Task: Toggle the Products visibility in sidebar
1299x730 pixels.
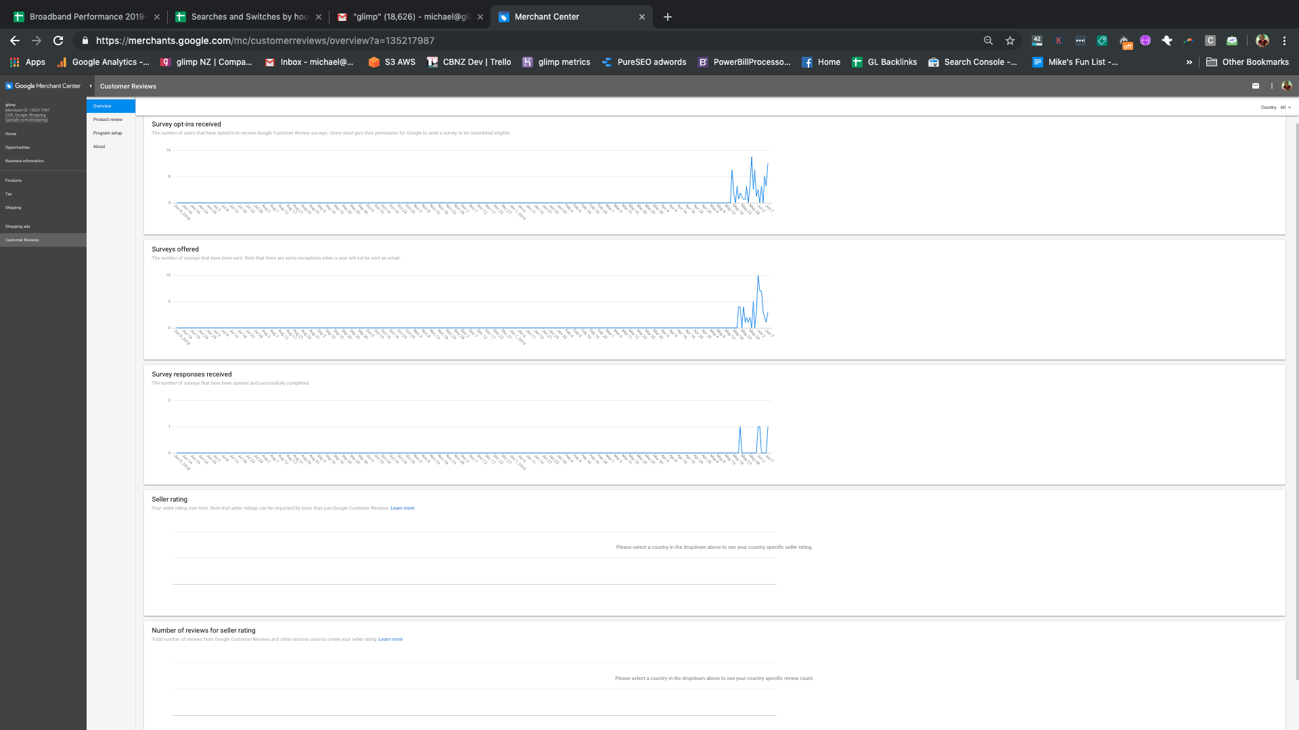Action: pyautogui.click(x=14, y=180)
